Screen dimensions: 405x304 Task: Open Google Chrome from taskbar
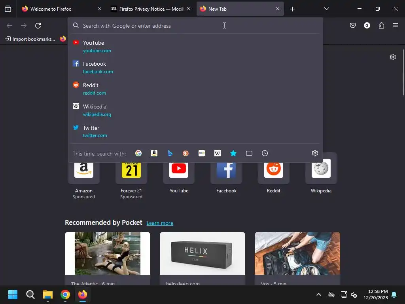(65, 294)
